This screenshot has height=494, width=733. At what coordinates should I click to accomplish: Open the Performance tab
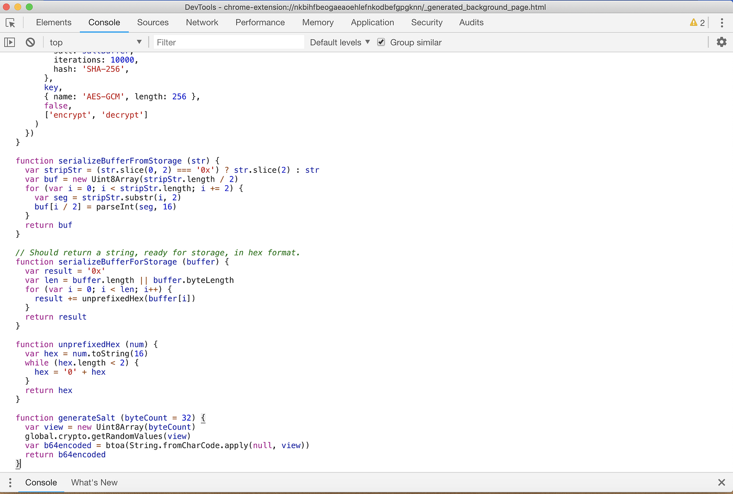click(260, 23)
